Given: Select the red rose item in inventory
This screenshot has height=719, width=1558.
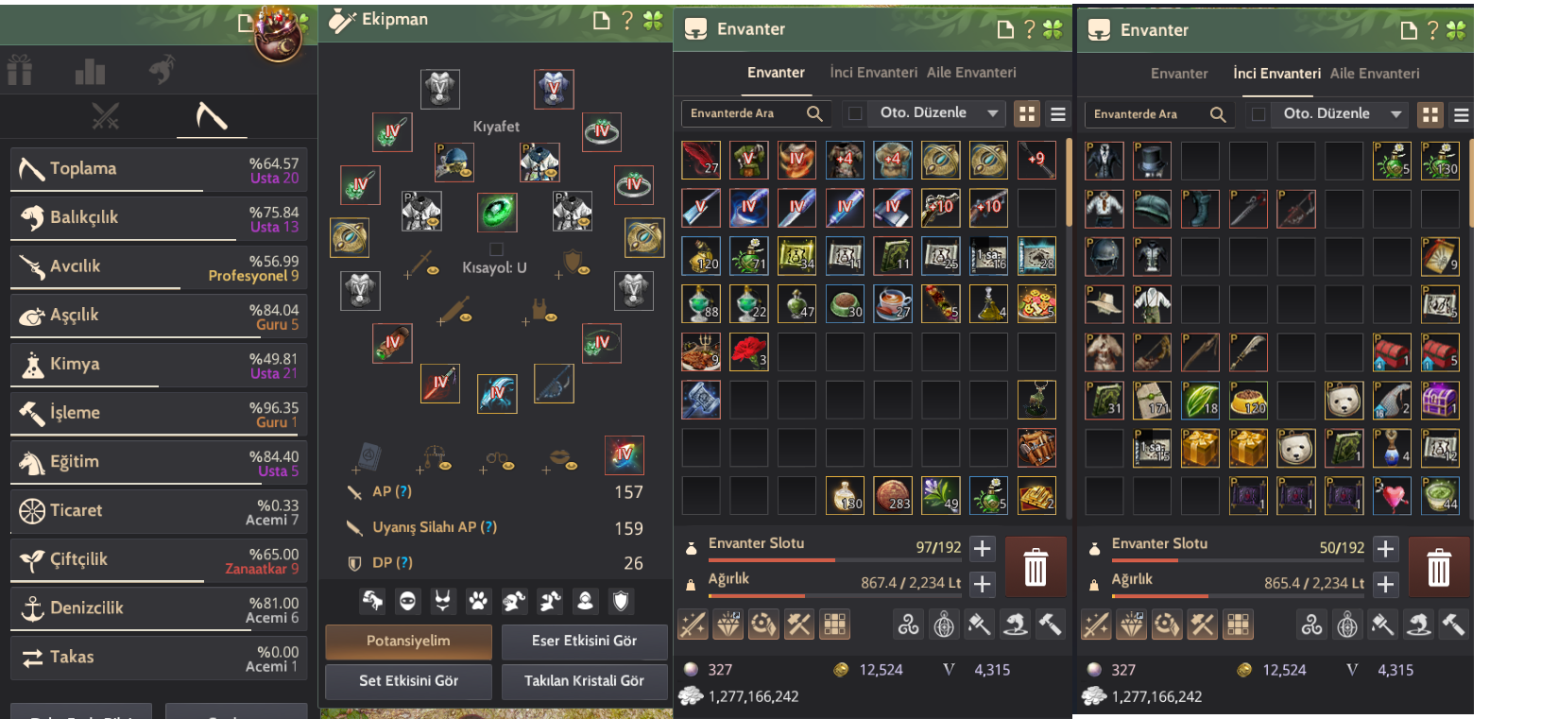Looking at the screenshot, I should coord(748,351).
